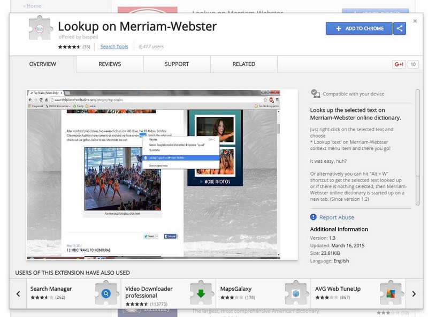Click the compatible with your device icon

[316, 94]
